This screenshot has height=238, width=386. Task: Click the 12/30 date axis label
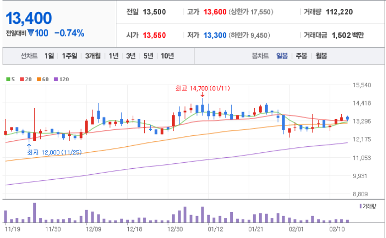click(x=175, y=229)
